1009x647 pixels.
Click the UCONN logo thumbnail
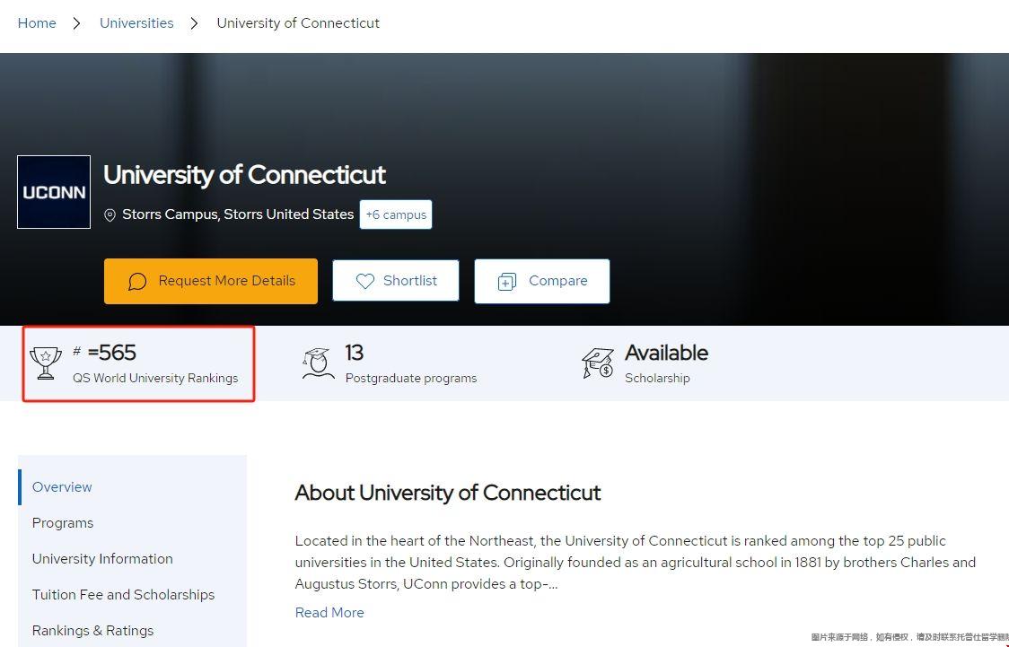coord(54,192)
